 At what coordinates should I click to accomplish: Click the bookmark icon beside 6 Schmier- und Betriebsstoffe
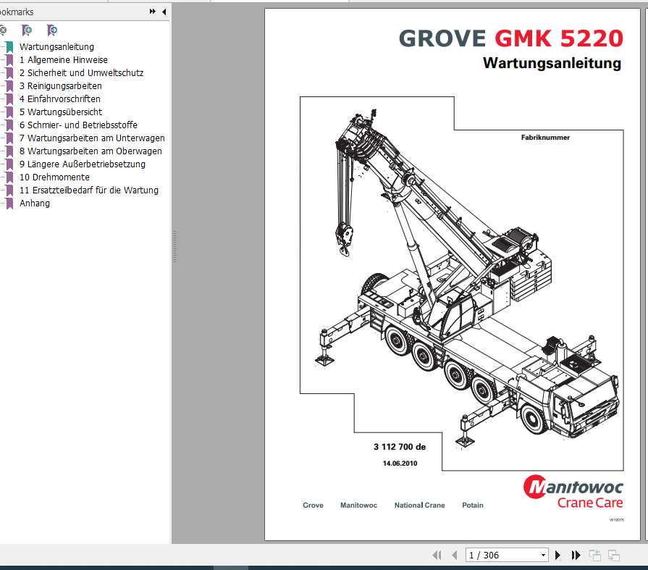(9, 125)
